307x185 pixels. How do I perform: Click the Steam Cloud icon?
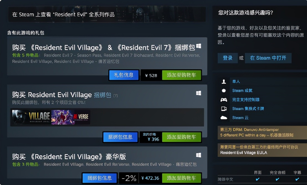tap(224, 118)
